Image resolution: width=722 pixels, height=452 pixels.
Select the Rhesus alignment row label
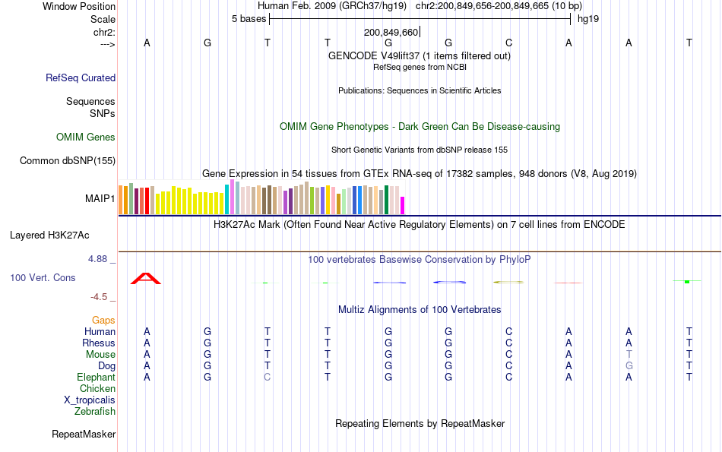click(x=99, y=343)
